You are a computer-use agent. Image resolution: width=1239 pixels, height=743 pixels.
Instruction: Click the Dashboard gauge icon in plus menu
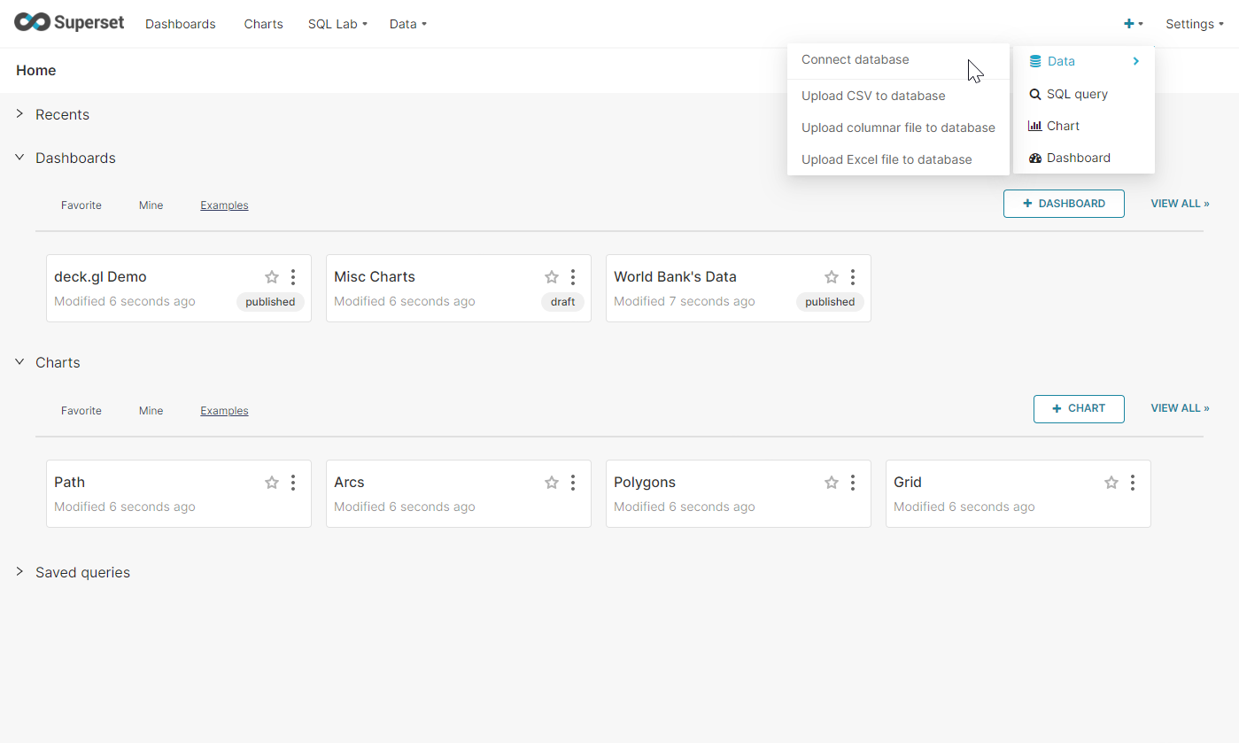click(x=1035, y=159)
